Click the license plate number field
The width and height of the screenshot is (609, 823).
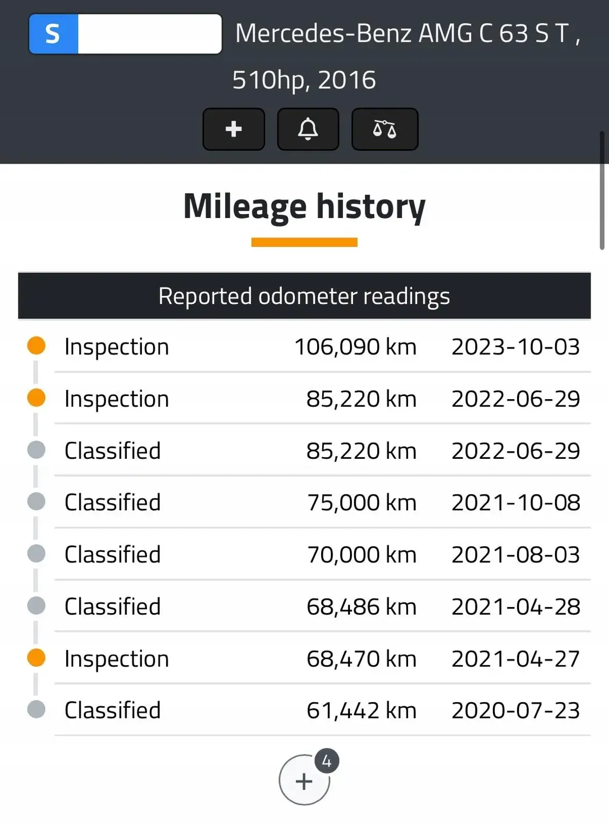pos(150,34)
